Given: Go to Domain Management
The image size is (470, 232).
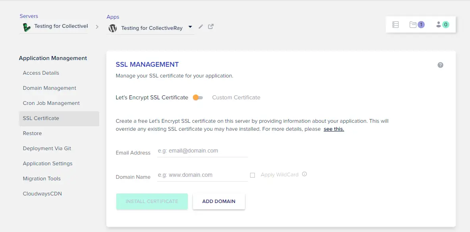Looking at the screenshot, I should point(50,88).
